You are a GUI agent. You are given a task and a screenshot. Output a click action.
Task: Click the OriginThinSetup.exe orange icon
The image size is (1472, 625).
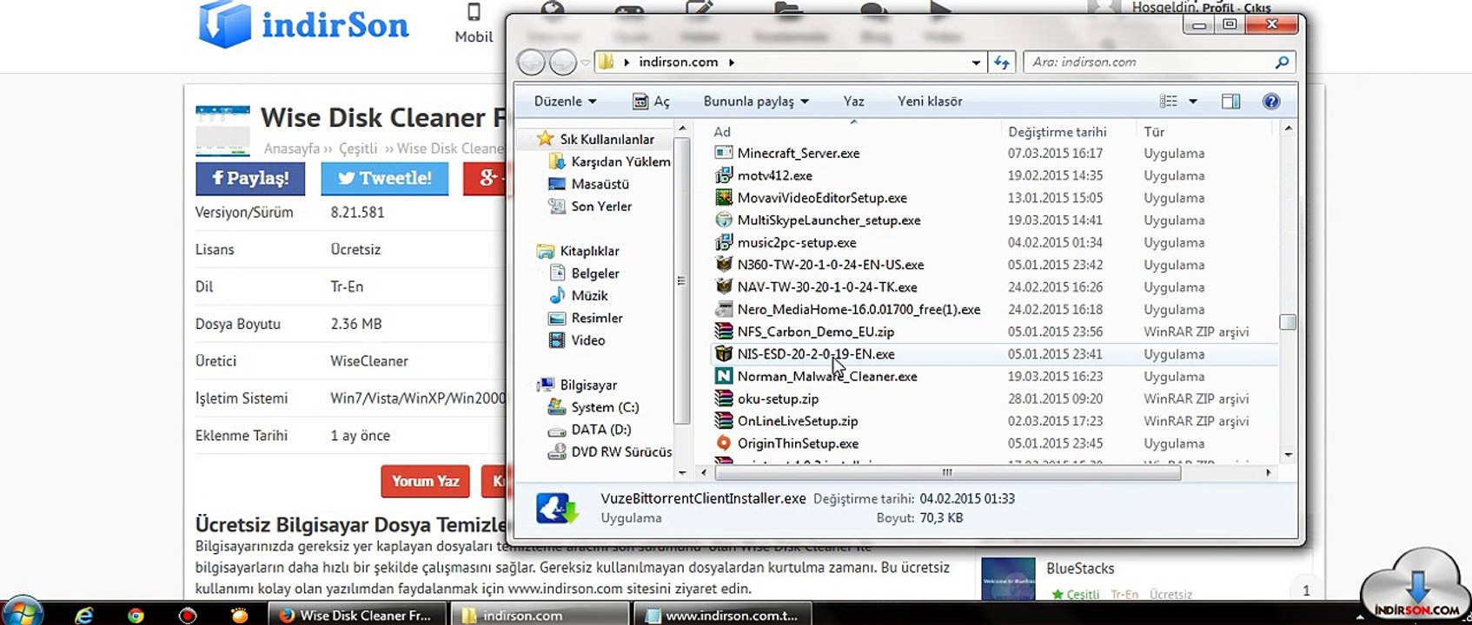pyautogui.click(x=724, y=443)
